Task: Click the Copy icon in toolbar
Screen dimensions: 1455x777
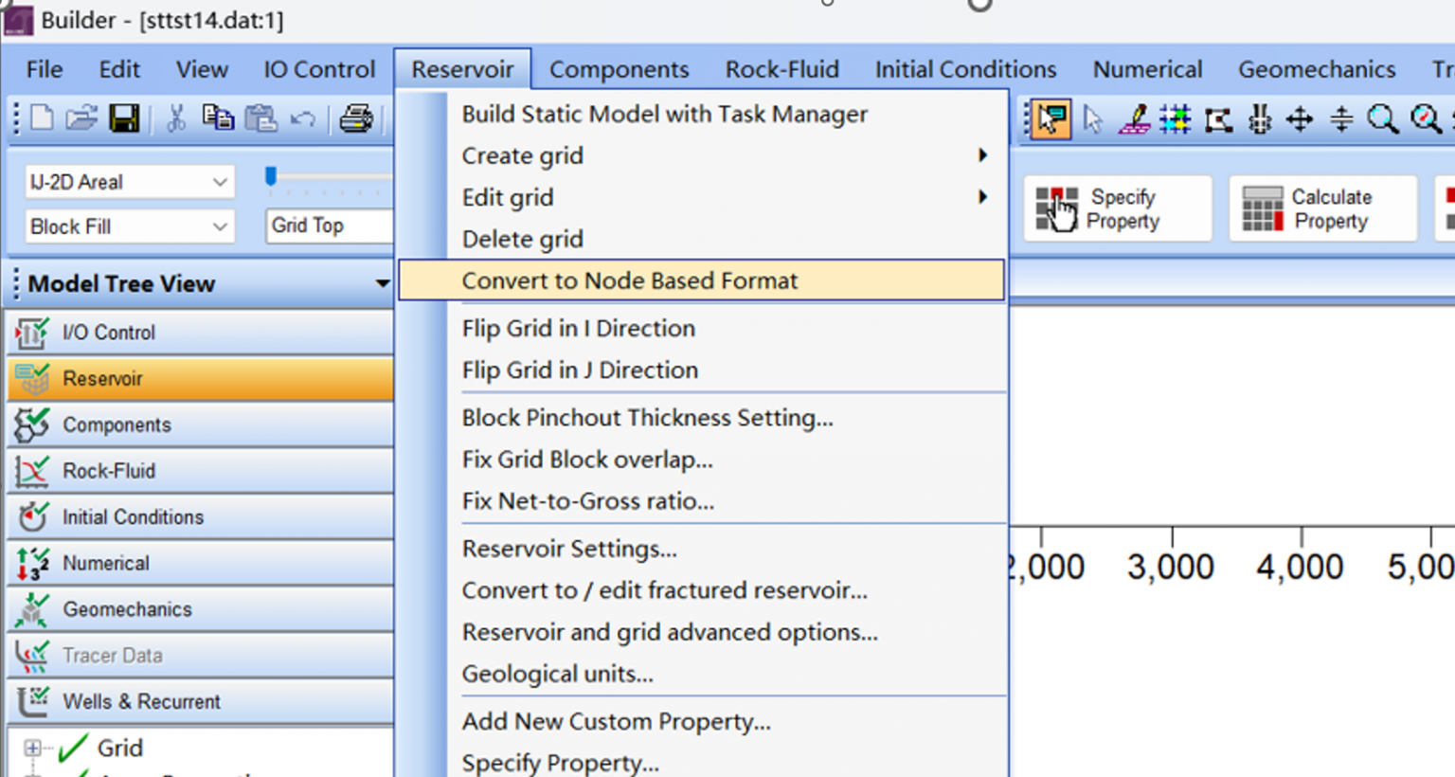Action: pos(218,118)
